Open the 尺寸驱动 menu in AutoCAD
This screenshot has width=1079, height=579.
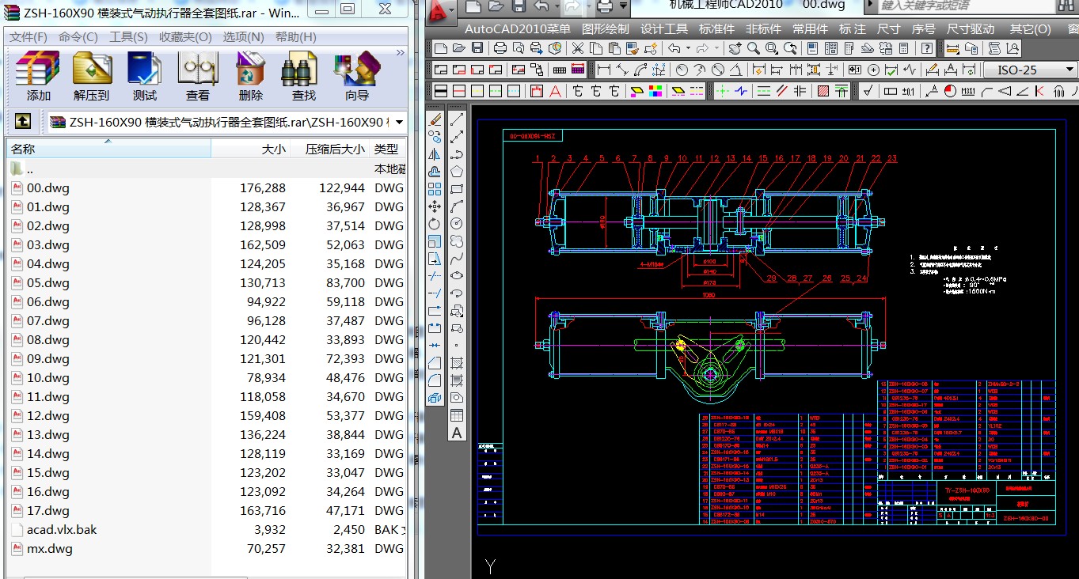[x=970, y=28]
